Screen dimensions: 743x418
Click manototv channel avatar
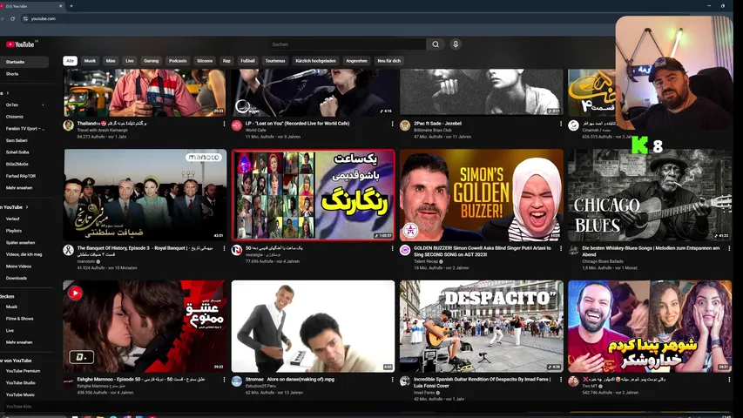point(68,250)
